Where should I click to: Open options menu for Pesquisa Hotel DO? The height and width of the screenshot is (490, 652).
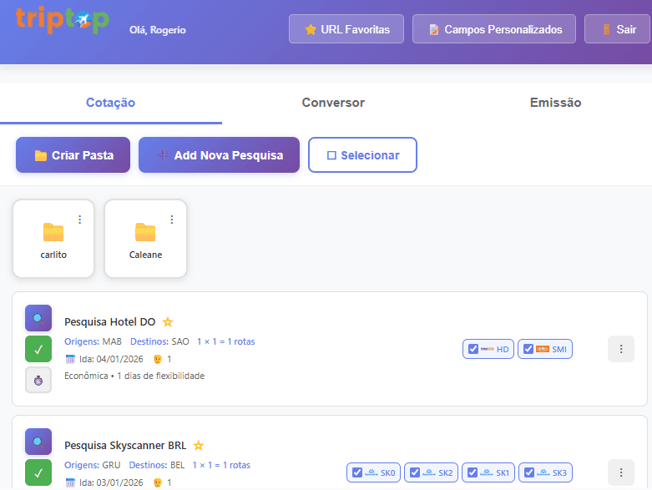coord(620,349)
